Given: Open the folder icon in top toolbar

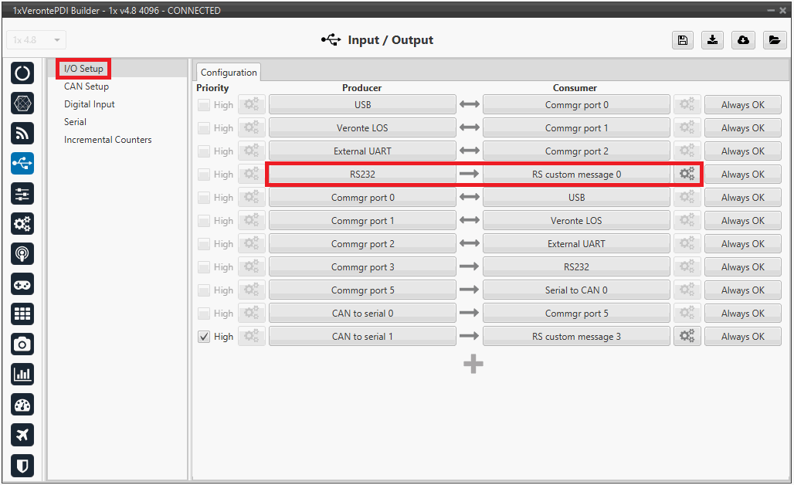Looking at the screenshot, I should pos(774,40).
